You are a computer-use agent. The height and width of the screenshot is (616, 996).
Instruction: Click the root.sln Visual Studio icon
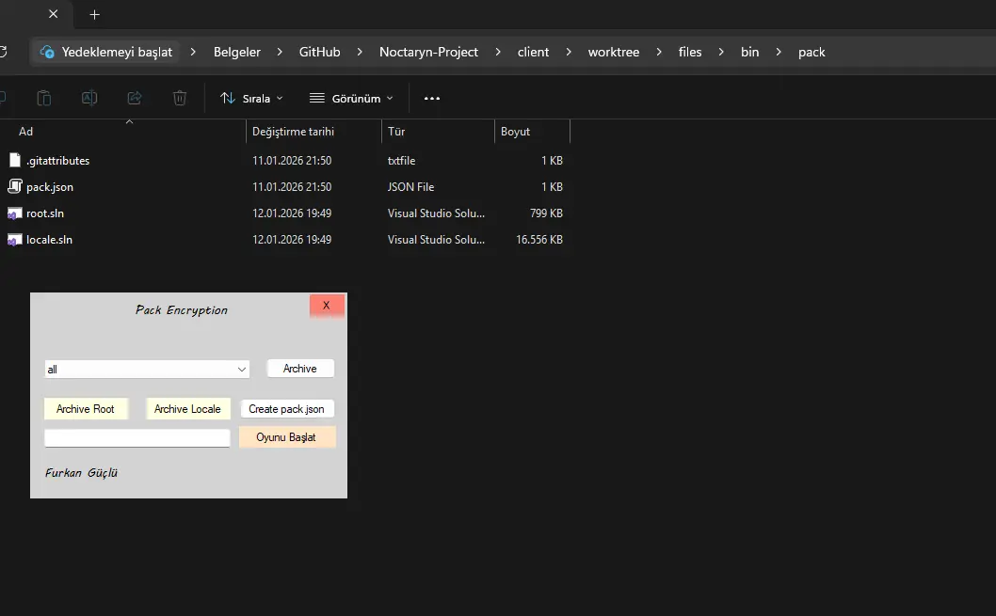[x=14, y=213]
